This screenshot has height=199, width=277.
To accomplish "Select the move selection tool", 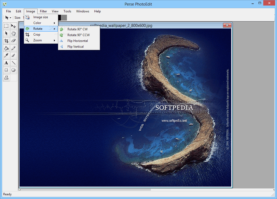I will click(x=13, y=26).
